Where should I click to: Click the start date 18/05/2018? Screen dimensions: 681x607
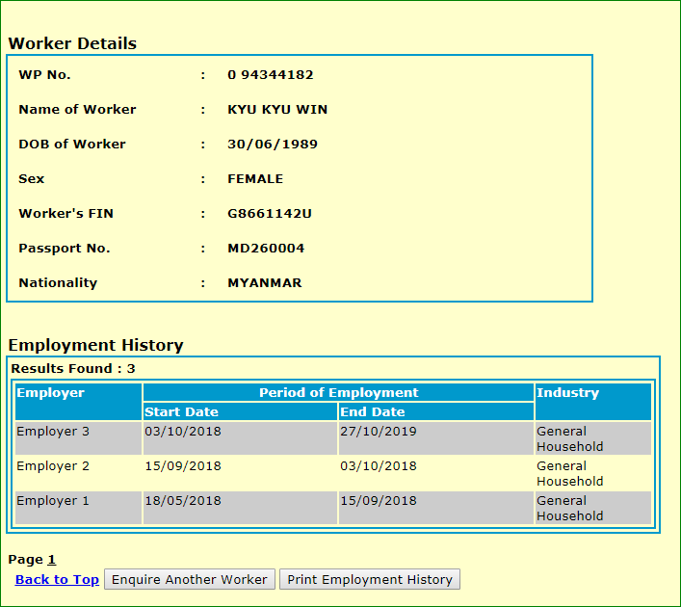point(183,501)
